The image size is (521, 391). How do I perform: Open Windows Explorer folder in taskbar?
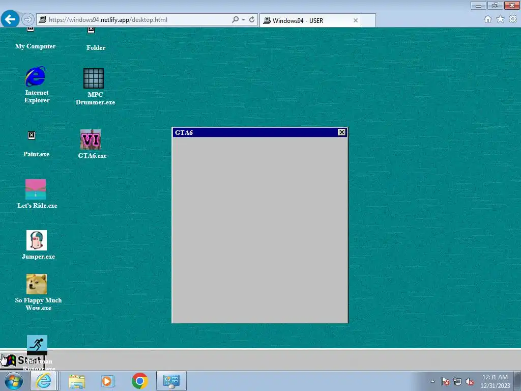(77, 381)
